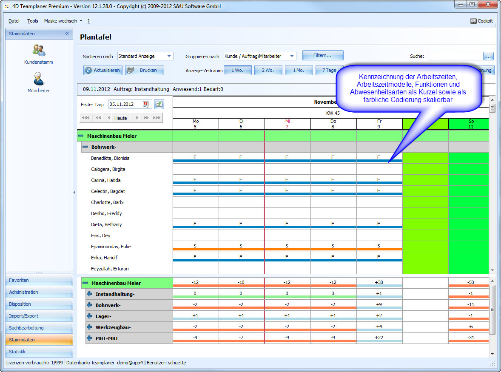Collapse the Stammdaten sidebar panel chevron
The height and width of the screenshot is (372, 501).
click(x=67, y=34)
